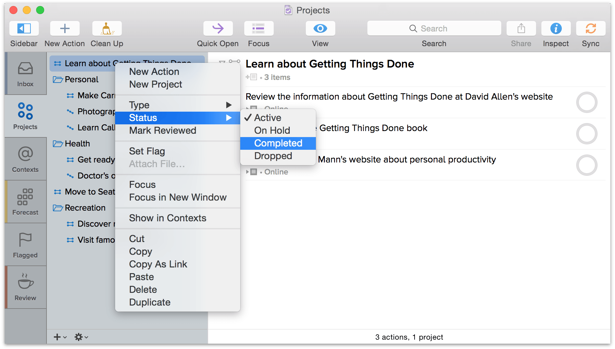615x349 pixels.
Task: Open the Flagged perspective
Action: click(25, 245)
